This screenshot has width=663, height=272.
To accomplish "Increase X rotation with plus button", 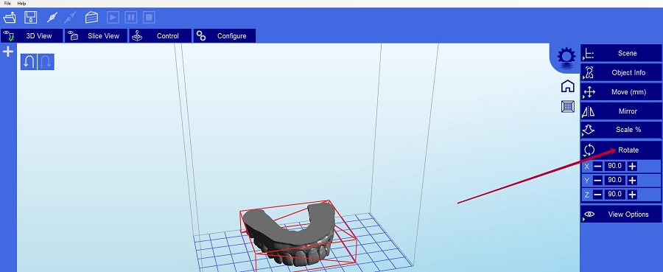I will click(x=632, y=167).
